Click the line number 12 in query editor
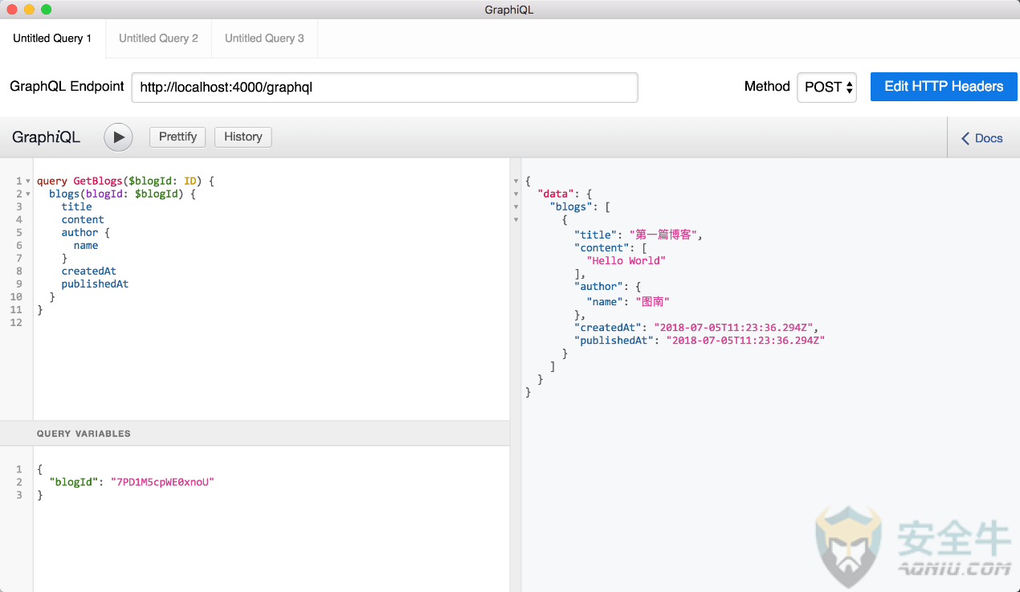The width and height of the screenshot is (1020, 592). (x=16, y=323)
